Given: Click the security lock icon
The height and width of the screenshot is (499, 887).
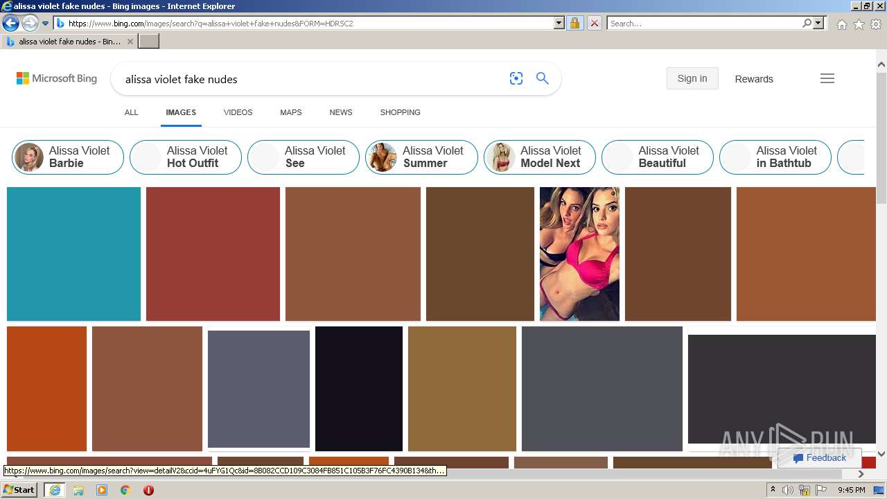Looking at the screenshot, I should 574,23.
